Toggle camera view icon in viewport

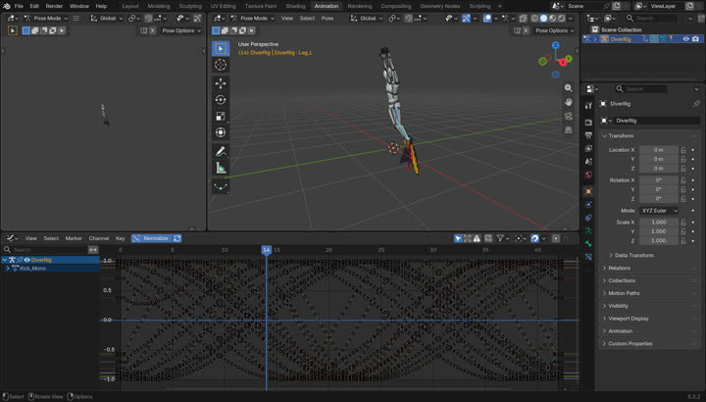(x=568, y=116)
